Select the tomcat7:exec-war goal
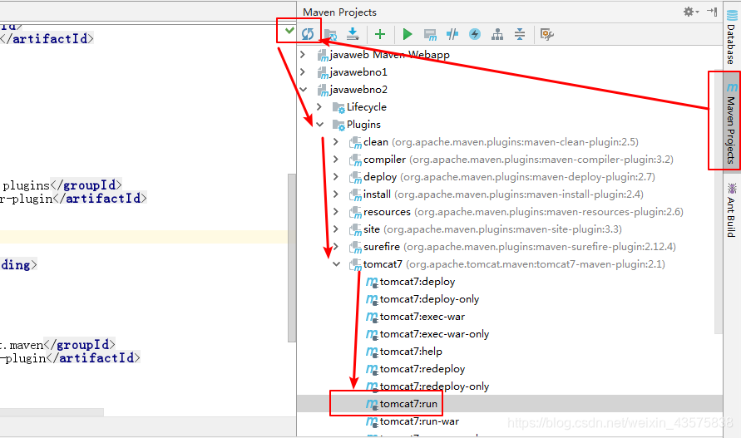Image resolution: width=741 pixels, height=438 pixels. click(x=422, y=317)
